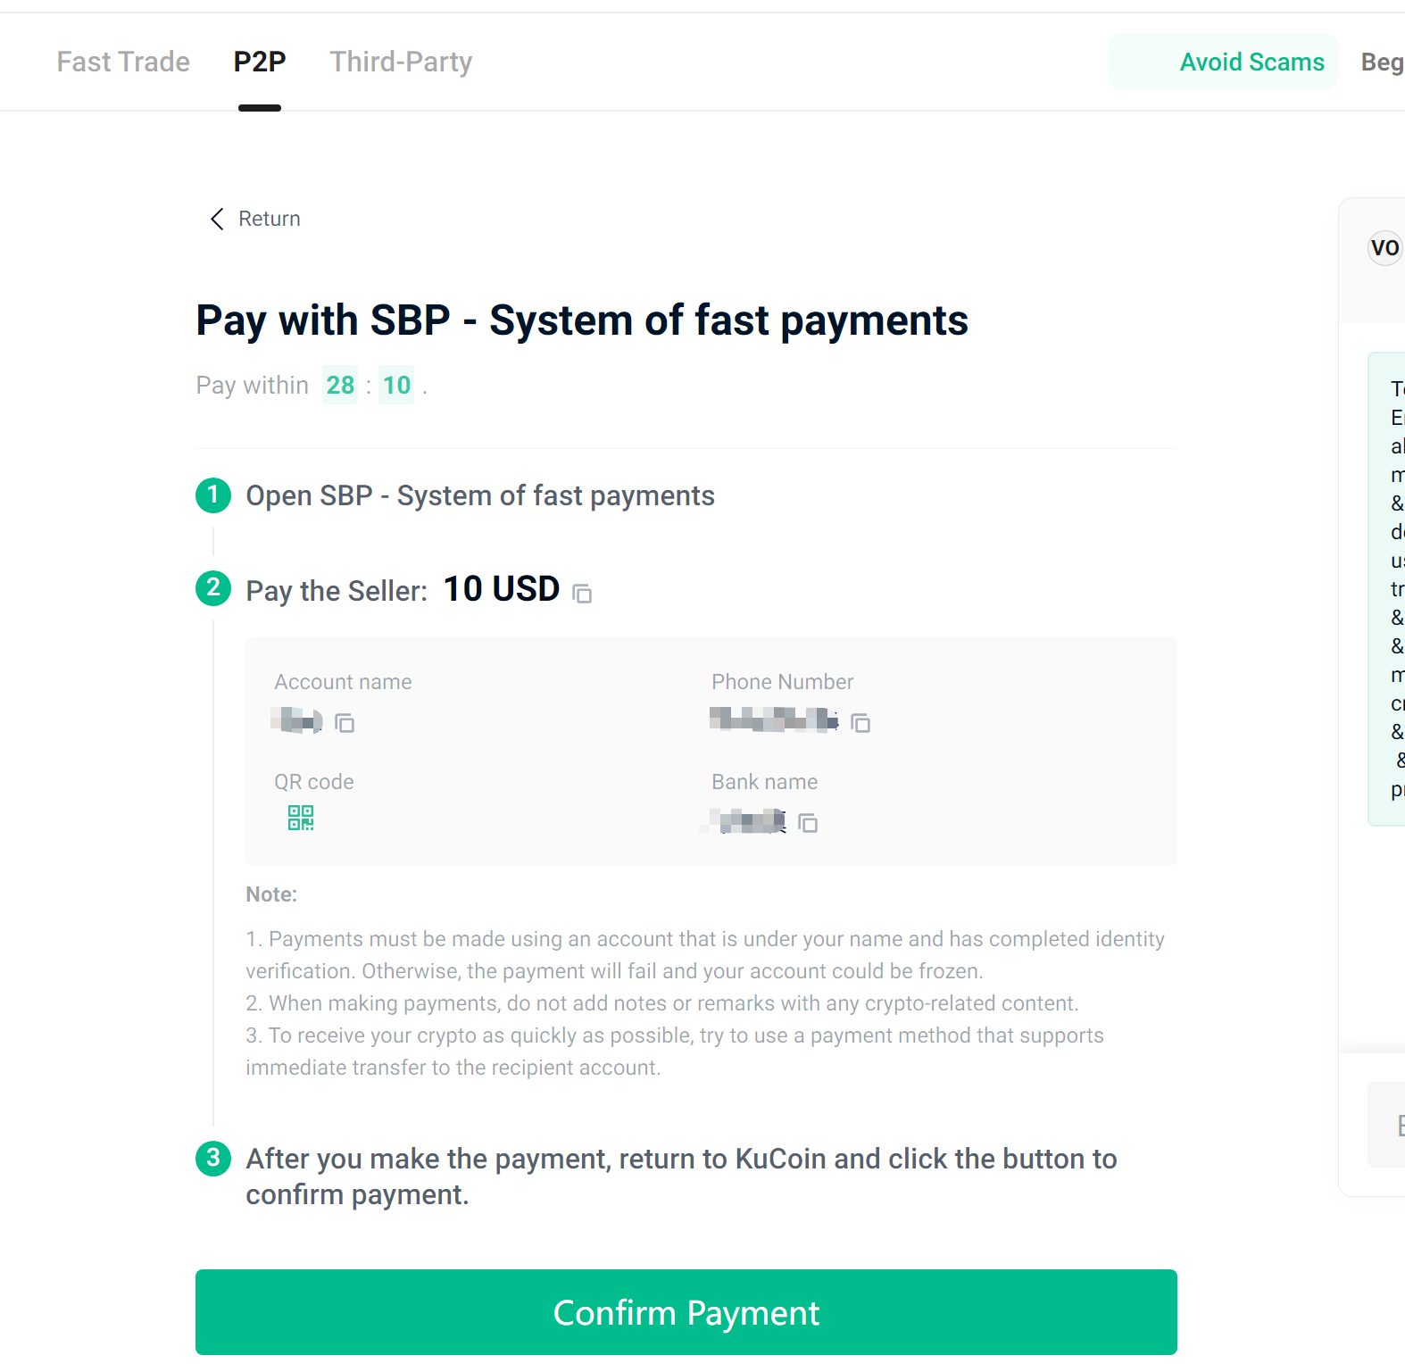Copy the seller's bank name

tap(808, 823)
